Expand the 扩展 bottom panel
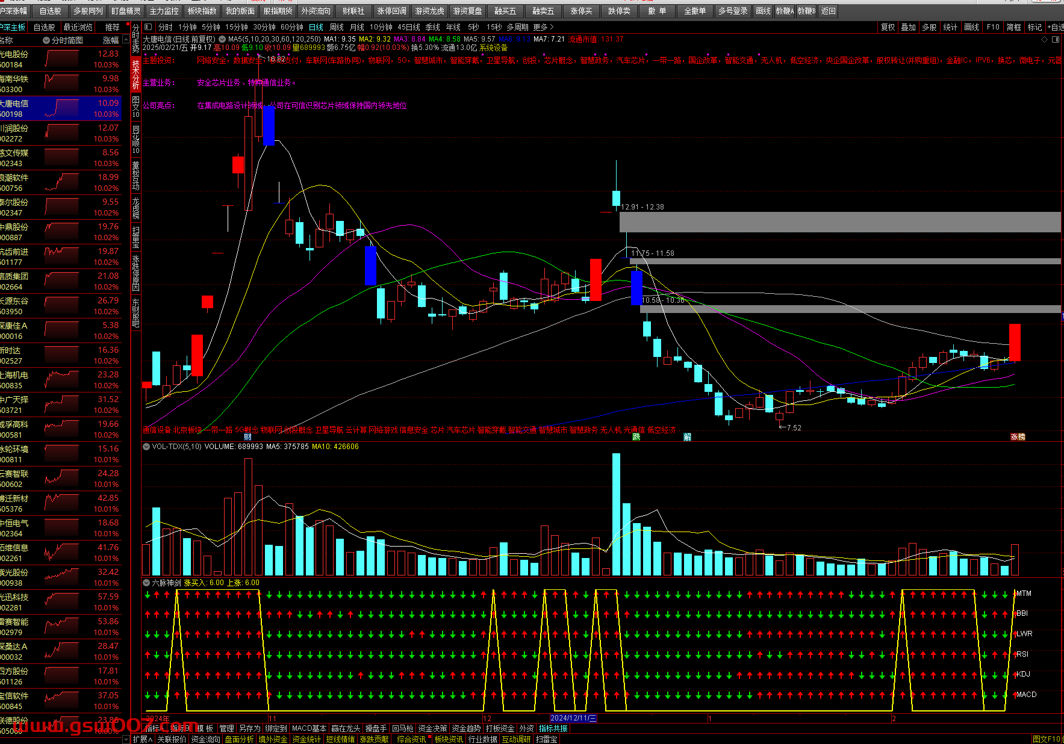Image resolution: width=1064 pixels, height=744 pixels. (x=143, y=739)
